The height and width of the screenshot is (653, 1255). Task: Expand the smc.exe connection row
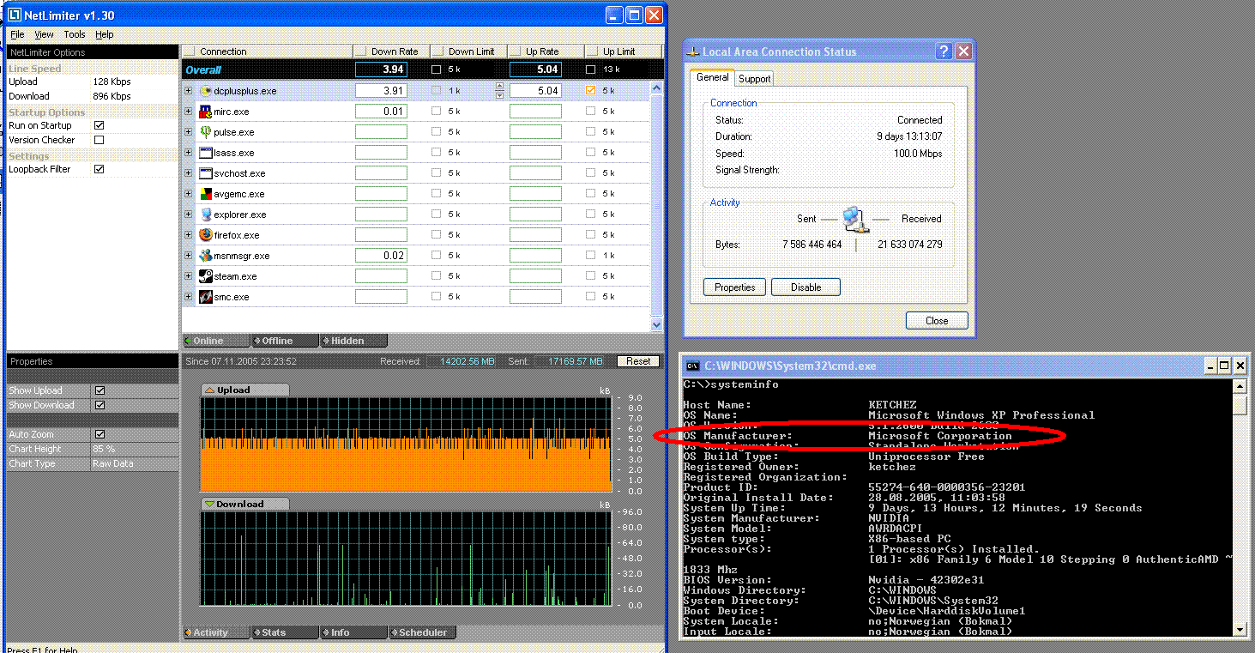point(189,296)
